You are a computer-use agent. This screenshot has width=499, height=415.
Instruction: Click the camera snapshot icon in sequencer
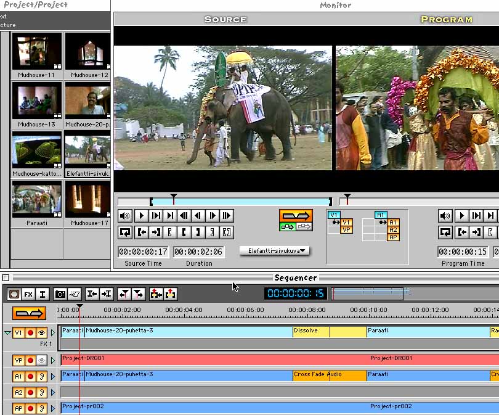click(60, 295)
